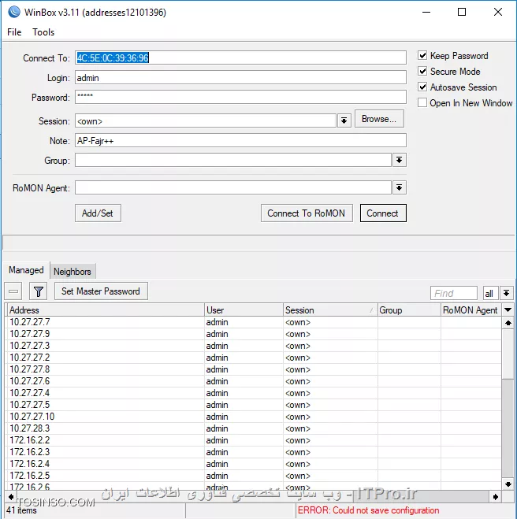Screen dimensions: 517x519
Task: Select address row 172.16.2.4
Action: (x=254, y=464)
